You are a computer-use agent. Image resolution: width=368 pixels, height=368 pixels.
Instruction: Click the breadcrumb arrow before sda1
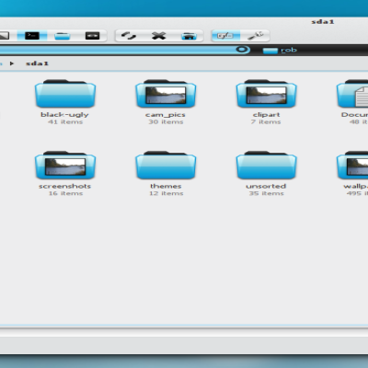click(12, 63)
